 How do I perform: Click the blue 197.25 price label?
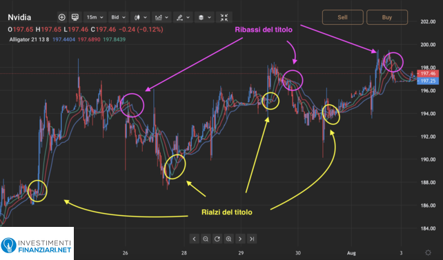click(x=428, y=81)
